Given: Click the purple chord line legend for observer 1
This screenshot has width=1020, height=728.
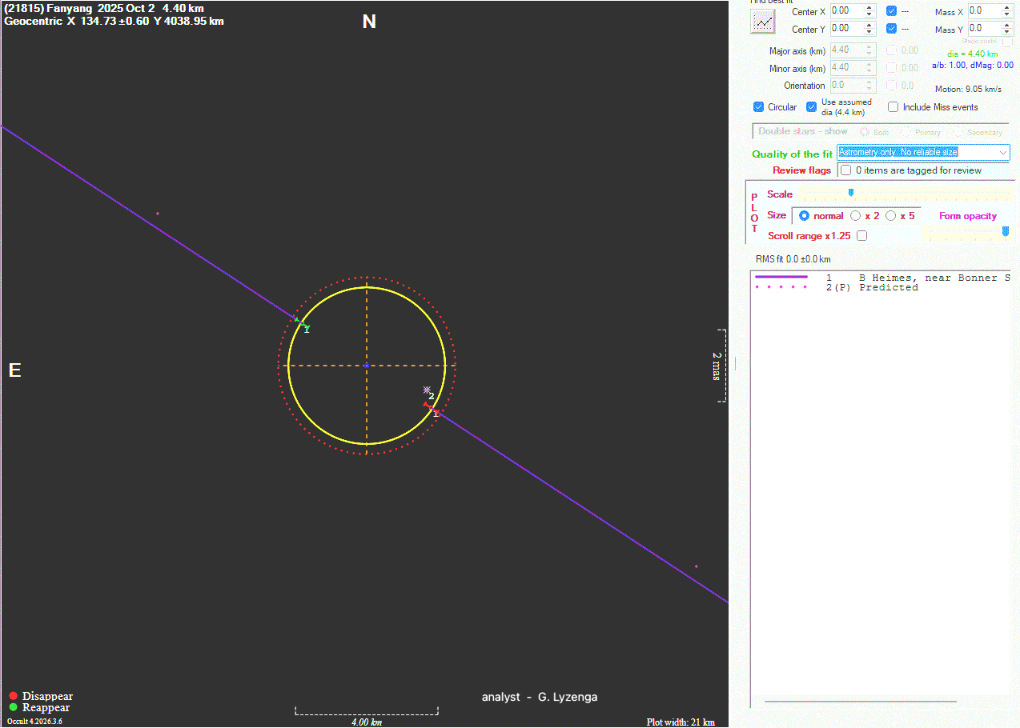Looking at the screenshot, I should click(x=781, y=277).
